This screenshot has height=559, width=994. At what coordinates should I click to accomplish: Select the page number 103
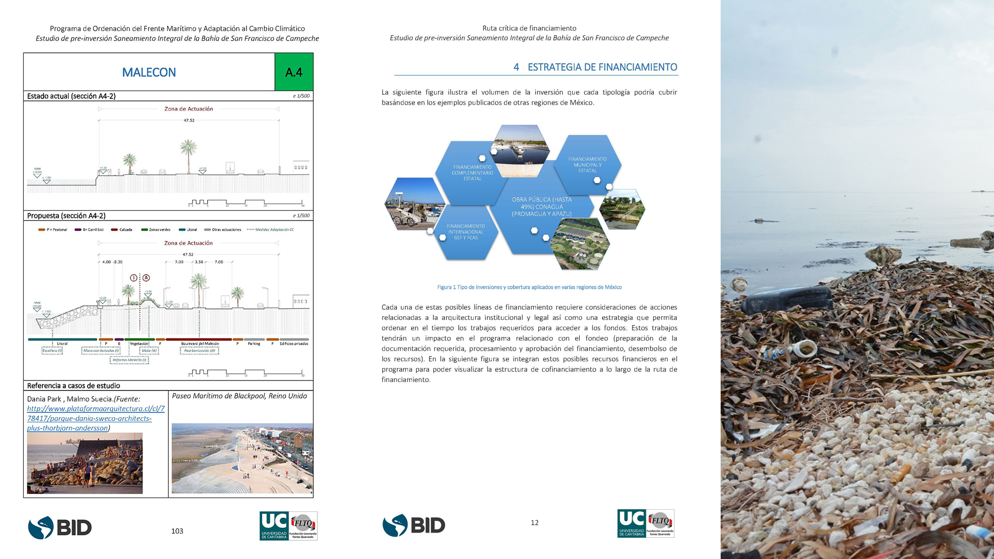pos(177,531)
